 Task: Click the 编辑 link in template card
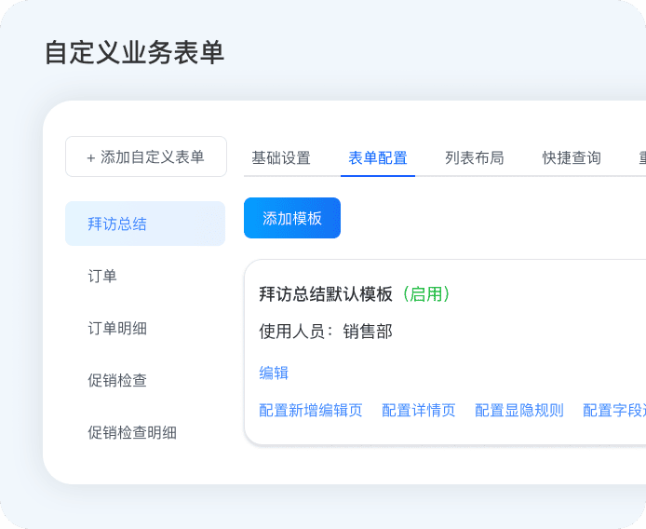point(274,373)
